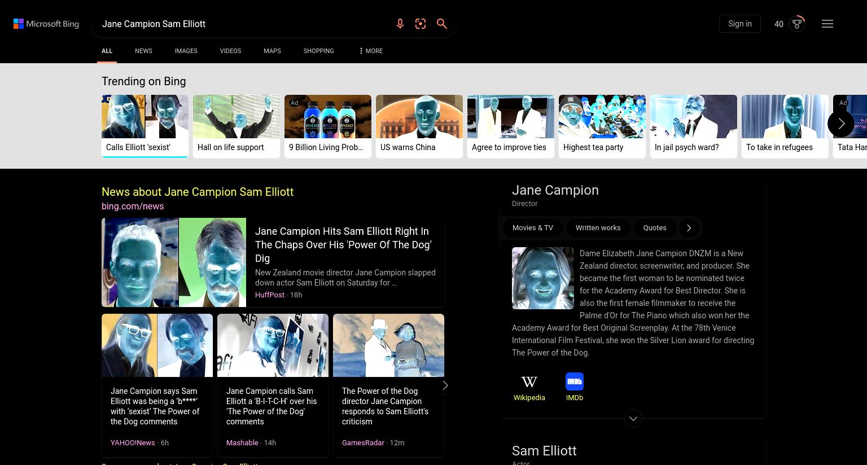Open trending card US warns China

[x=419, y=126]
